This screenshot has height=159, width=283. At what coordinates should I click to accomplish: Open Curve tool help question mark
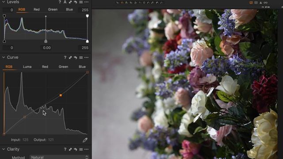pyautogui.click(x=65, y=57)
